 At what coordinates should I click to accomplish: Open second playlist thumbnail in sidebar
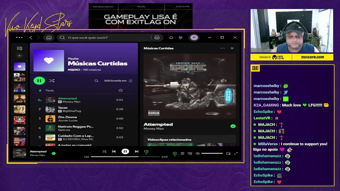coord(20,77)
